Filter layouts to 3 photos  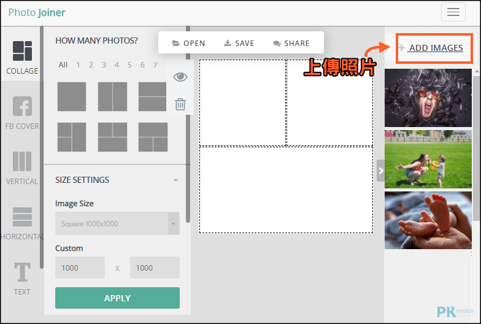point(104,65)
